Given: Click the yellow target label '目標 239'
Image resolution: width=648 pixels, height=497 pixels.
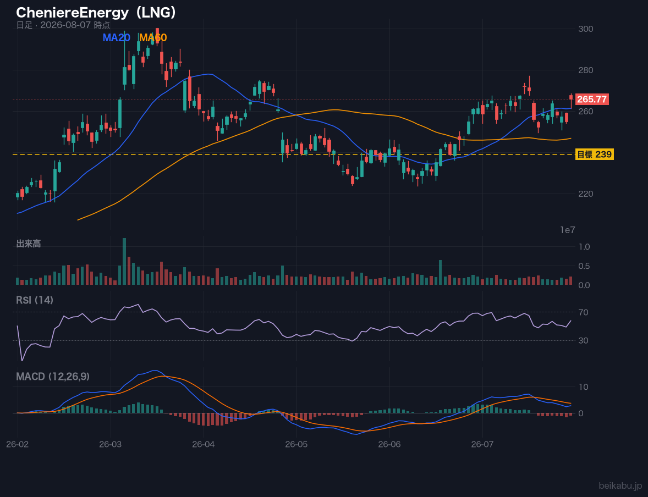Looking at the screenshot, I should coord(594,154).
